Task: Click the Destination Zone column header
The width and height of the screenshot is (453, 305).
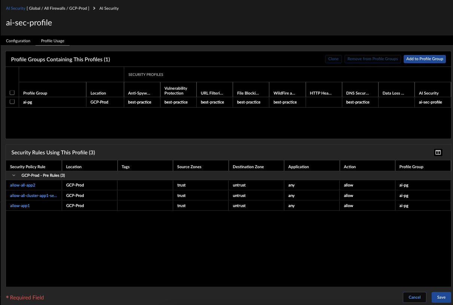Action: [248, 167]
